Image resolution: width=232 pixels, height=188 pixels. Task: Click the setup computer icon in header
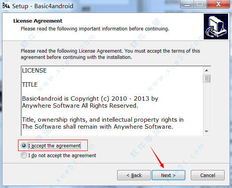(216, 27)
